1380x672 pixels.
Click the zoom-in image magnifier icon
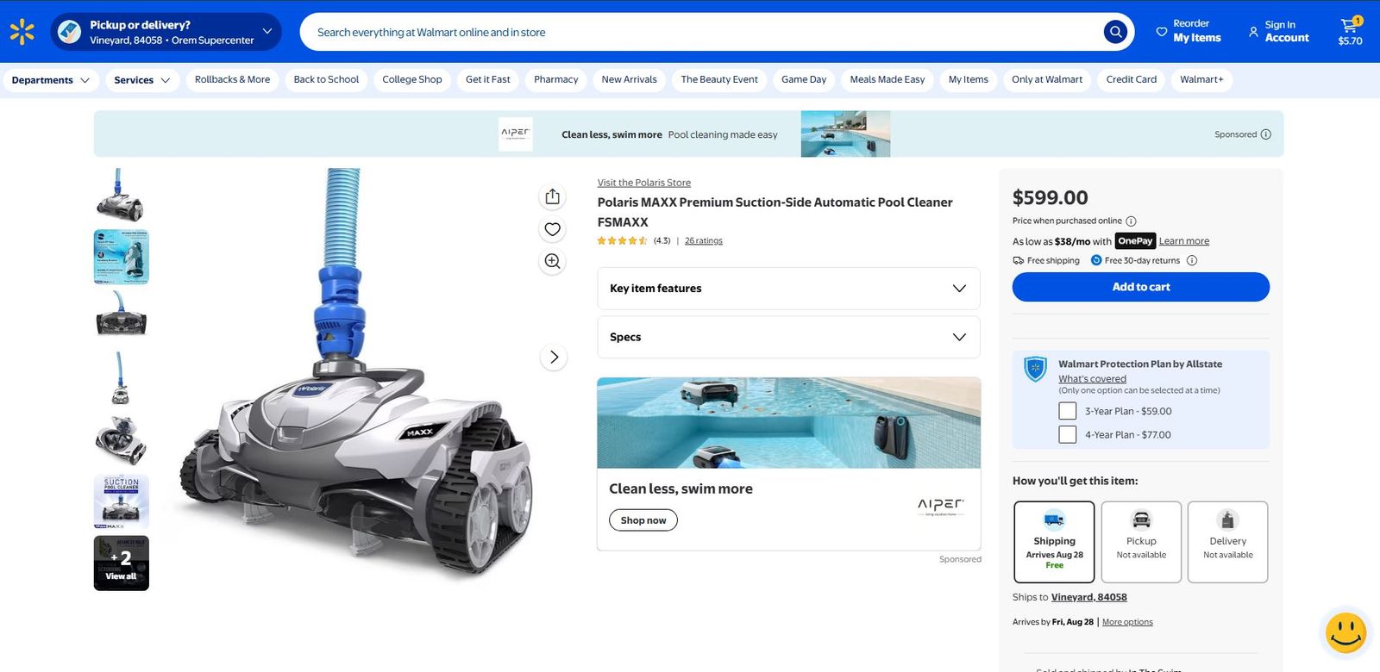(x=553, y=261)
